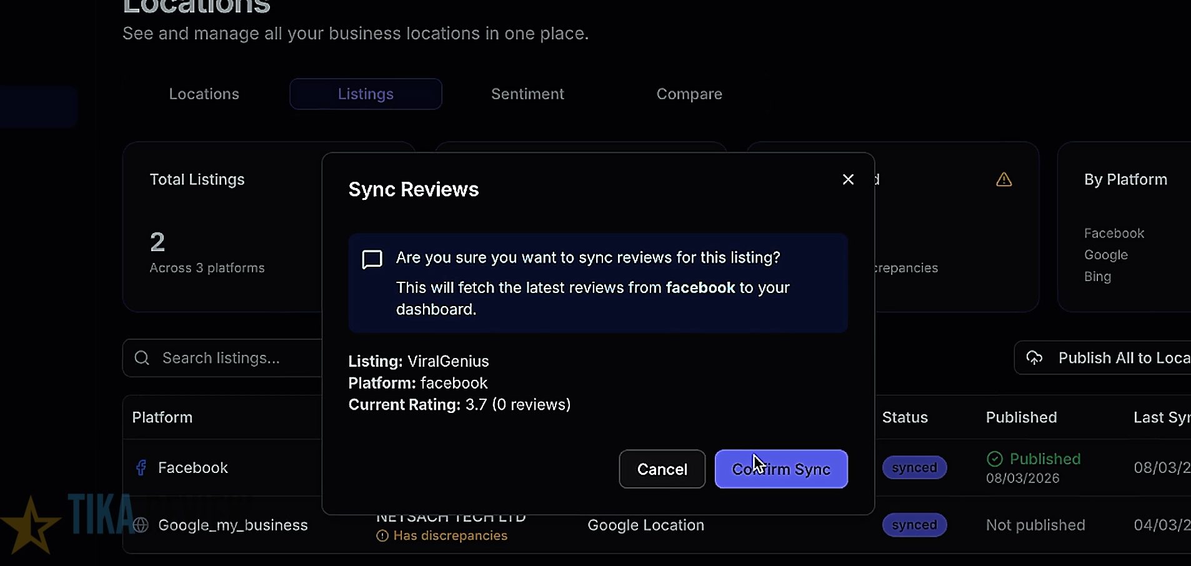Click the comment bubble icon in Sync Reviews dialog
This screenshot has height=566, width=1191.
[x=372, y=259]
